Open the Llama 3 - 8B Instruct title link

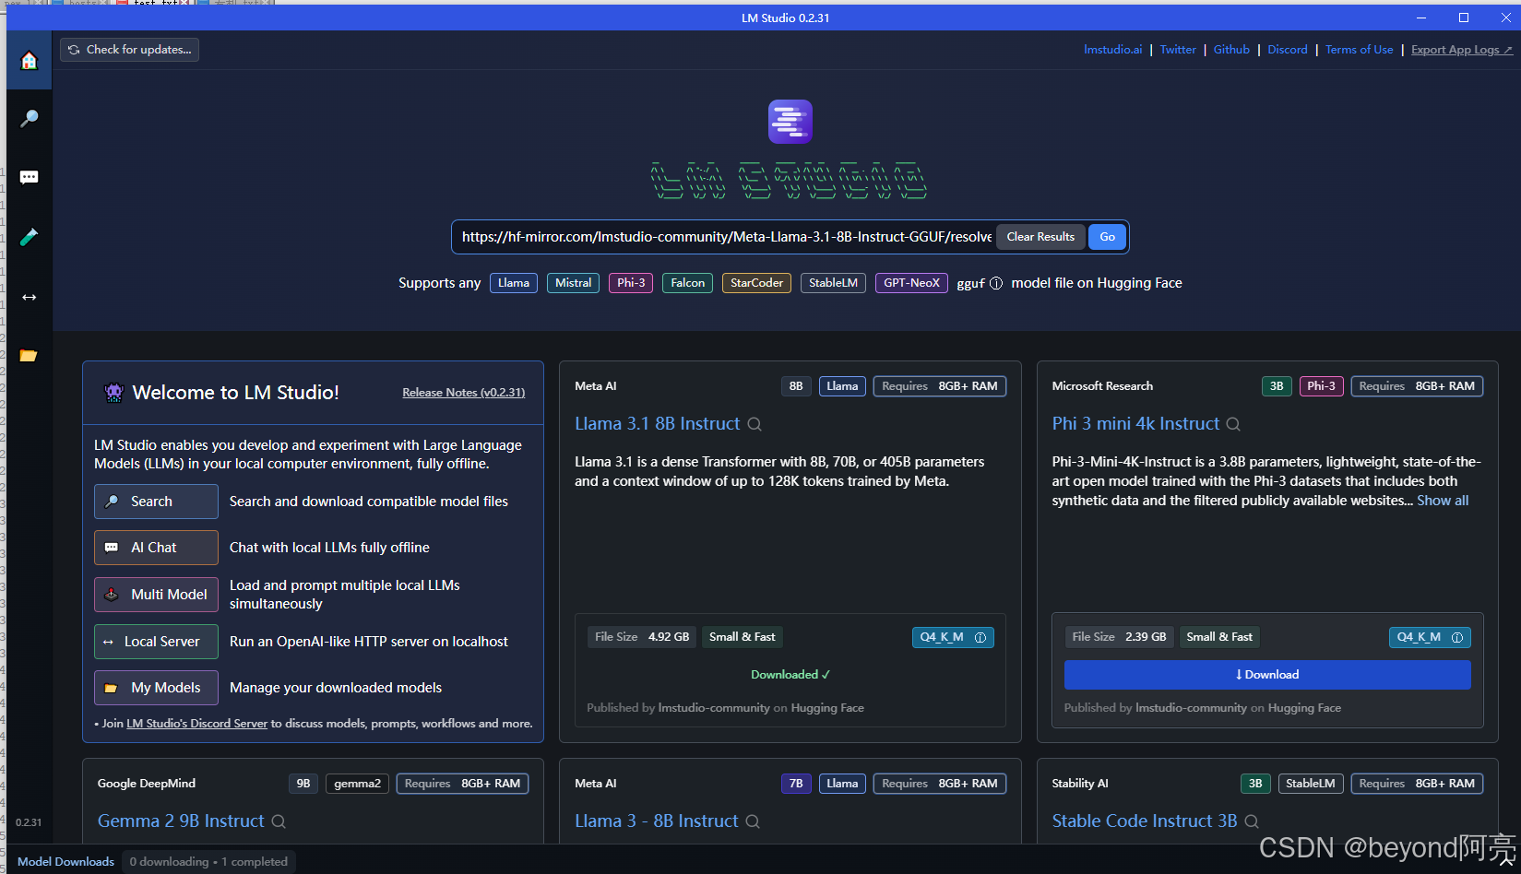(x=657, y=821)
